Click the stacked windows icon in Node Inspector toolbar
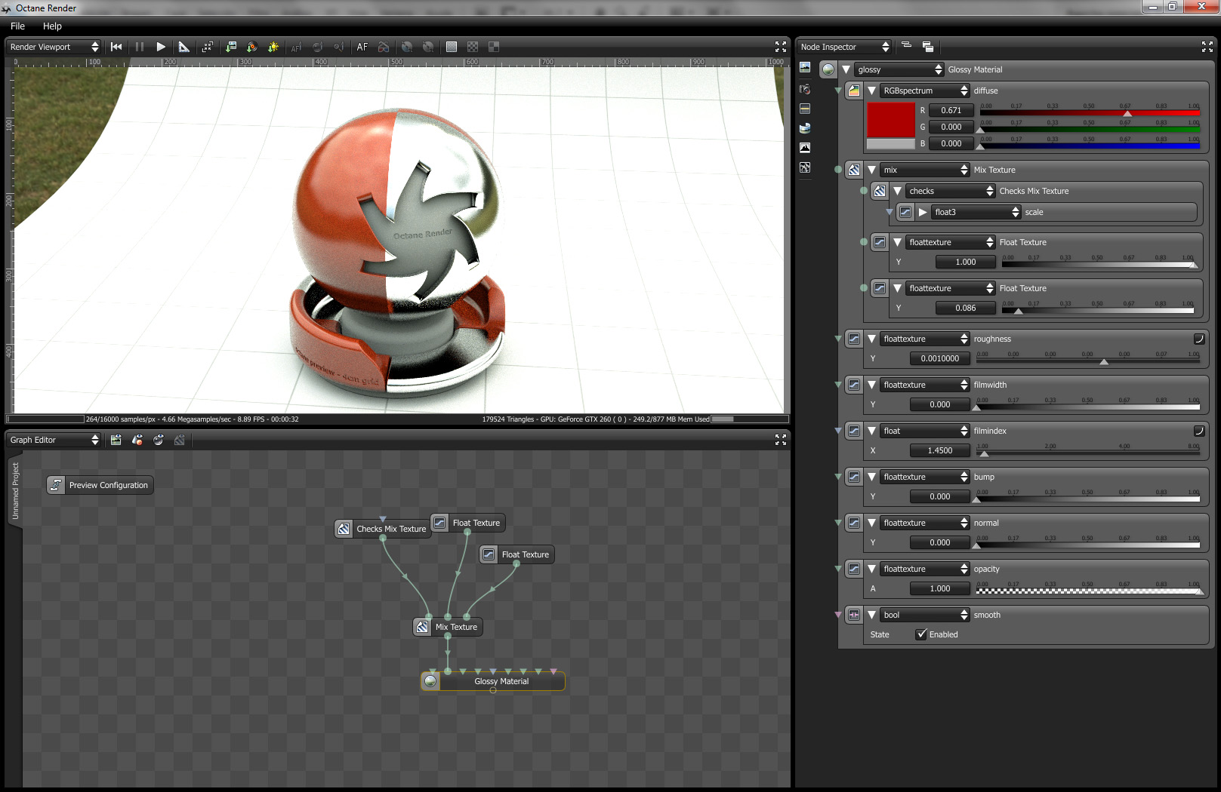This screenshot has width=1221, height=792. point(928,47)
